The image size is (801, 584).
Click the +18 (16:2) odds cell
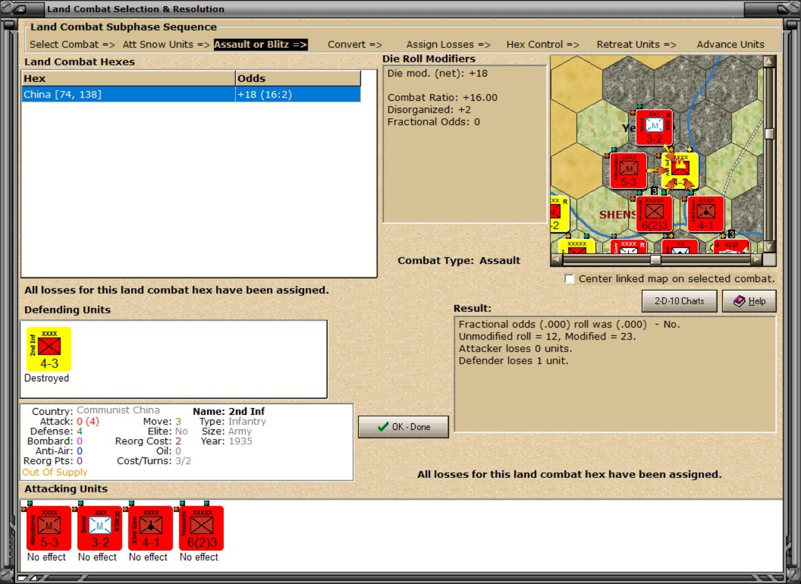[x=298, y=94]
